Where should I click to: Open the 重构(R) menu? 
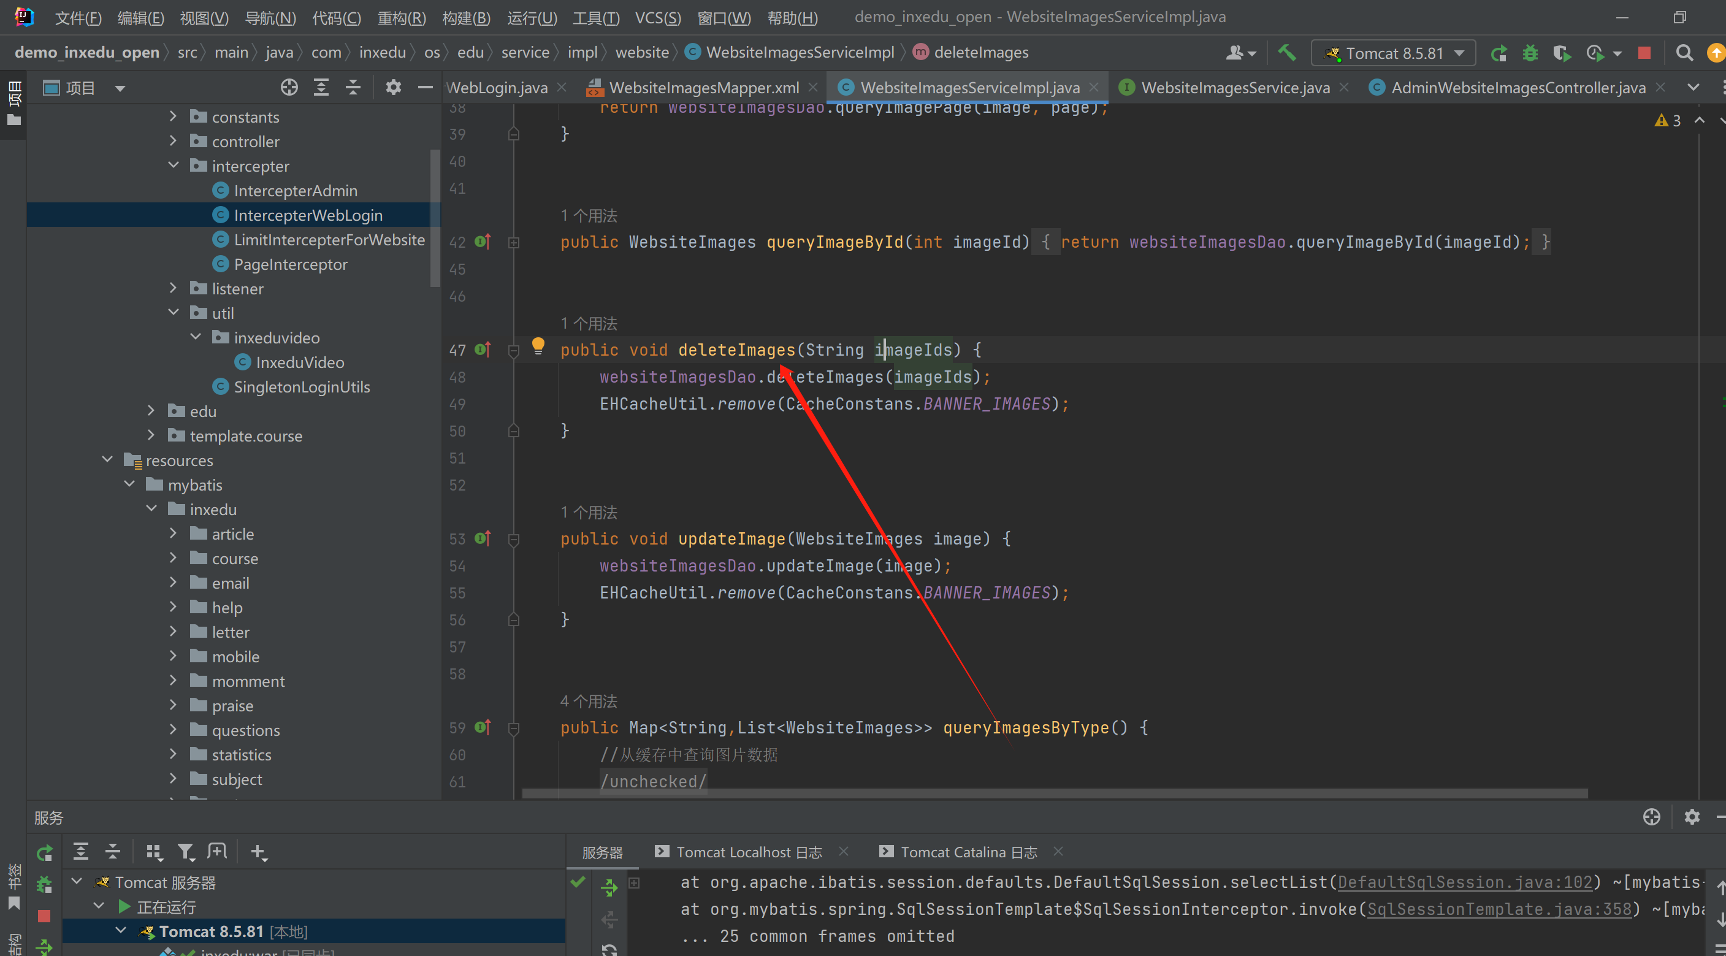pyautogui.click(x=402, y=17)
